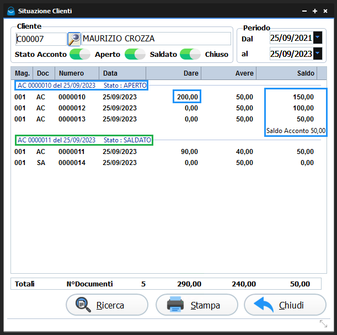Click the client code field C00007
The width and height of the screenshot is (337, 335).
[41, 39]
